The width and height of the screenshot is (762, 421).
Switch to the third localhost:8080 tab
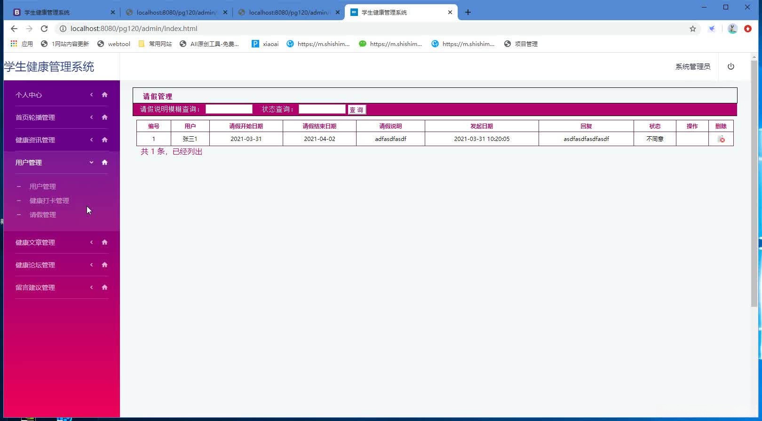click(x=288, y=12)
